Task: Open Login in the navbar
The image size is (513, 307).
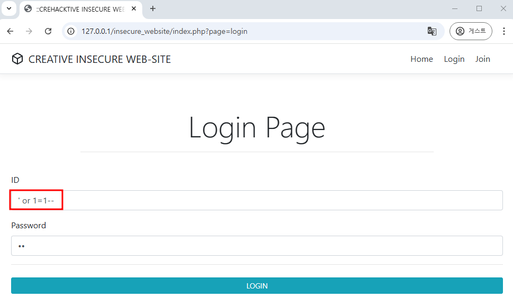Action: pyautogui.click(x=454, y=59)
